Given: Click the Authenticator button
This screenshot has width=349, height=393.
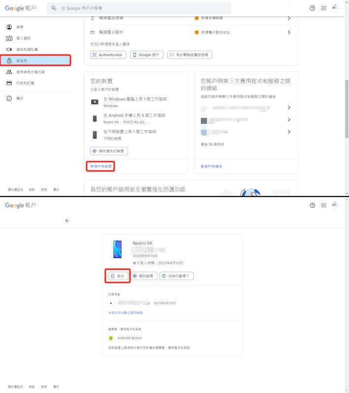Looking at the screenshot, I should 108,55.
